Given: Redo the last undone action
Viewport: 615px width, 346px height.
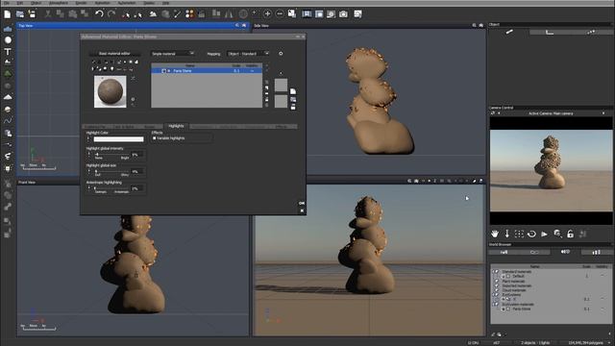Looking at the screenshot, I should tap(111, 14).
